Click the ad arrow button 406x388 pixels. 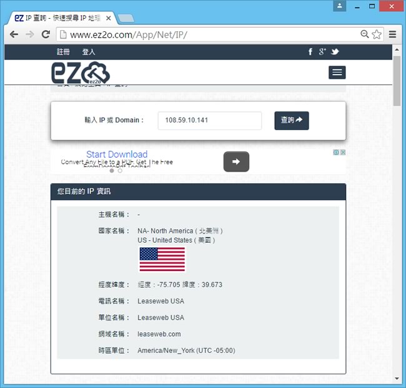236,161
